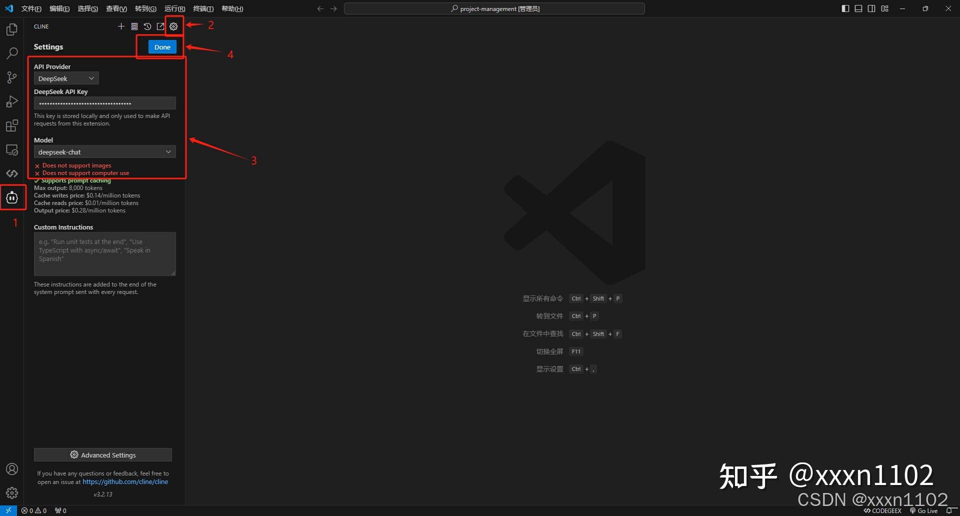This screenshot has height=516, width=960.
Task: Open Run and Debug panel
Action: (x=12, y=101)
